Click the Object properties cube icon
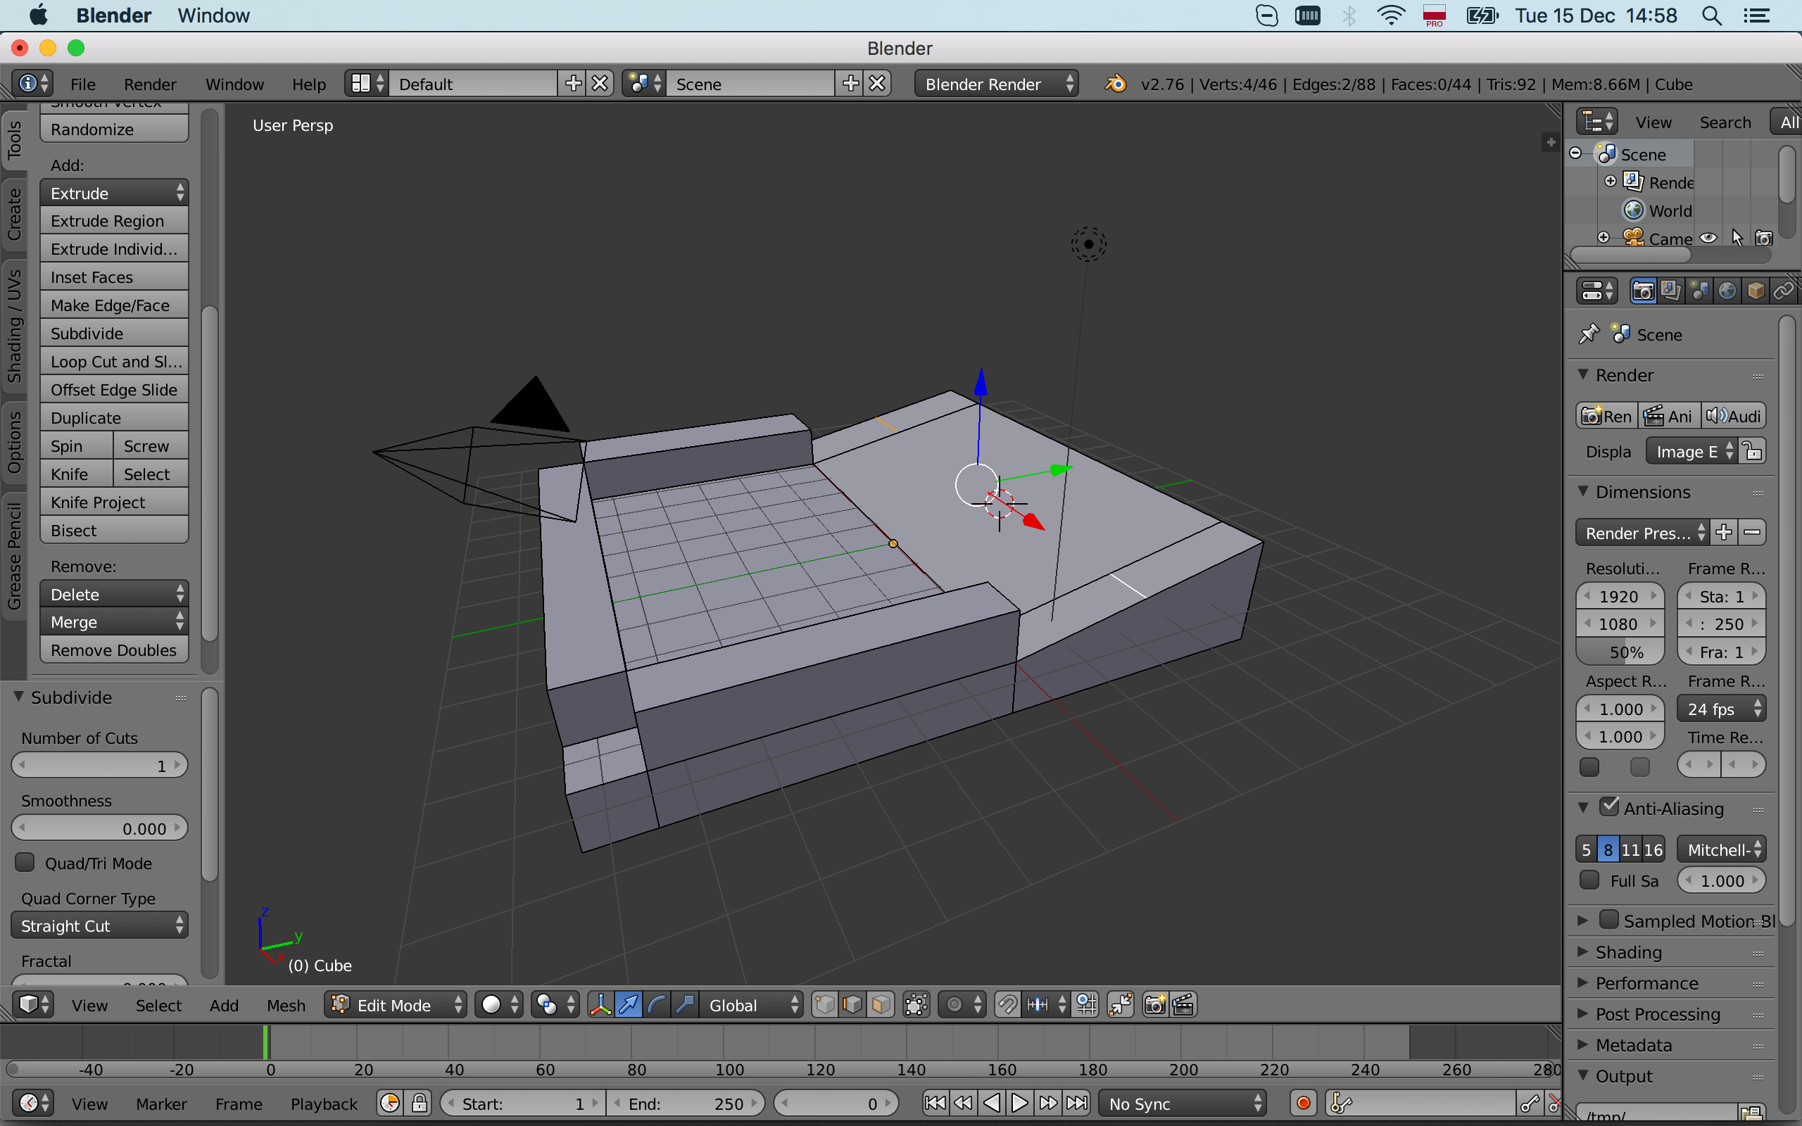Image resolution: width=1802 pixels, height=1126 pixels. pos(1755,291)
